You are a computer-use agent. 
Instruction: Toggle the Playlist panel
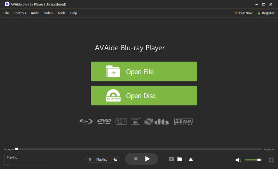point(101,159)
